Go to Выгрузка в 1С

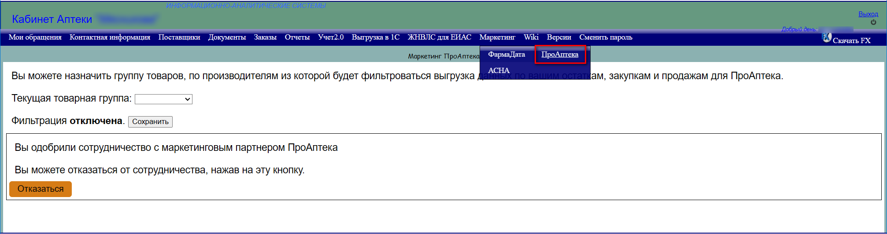[376, 37]
